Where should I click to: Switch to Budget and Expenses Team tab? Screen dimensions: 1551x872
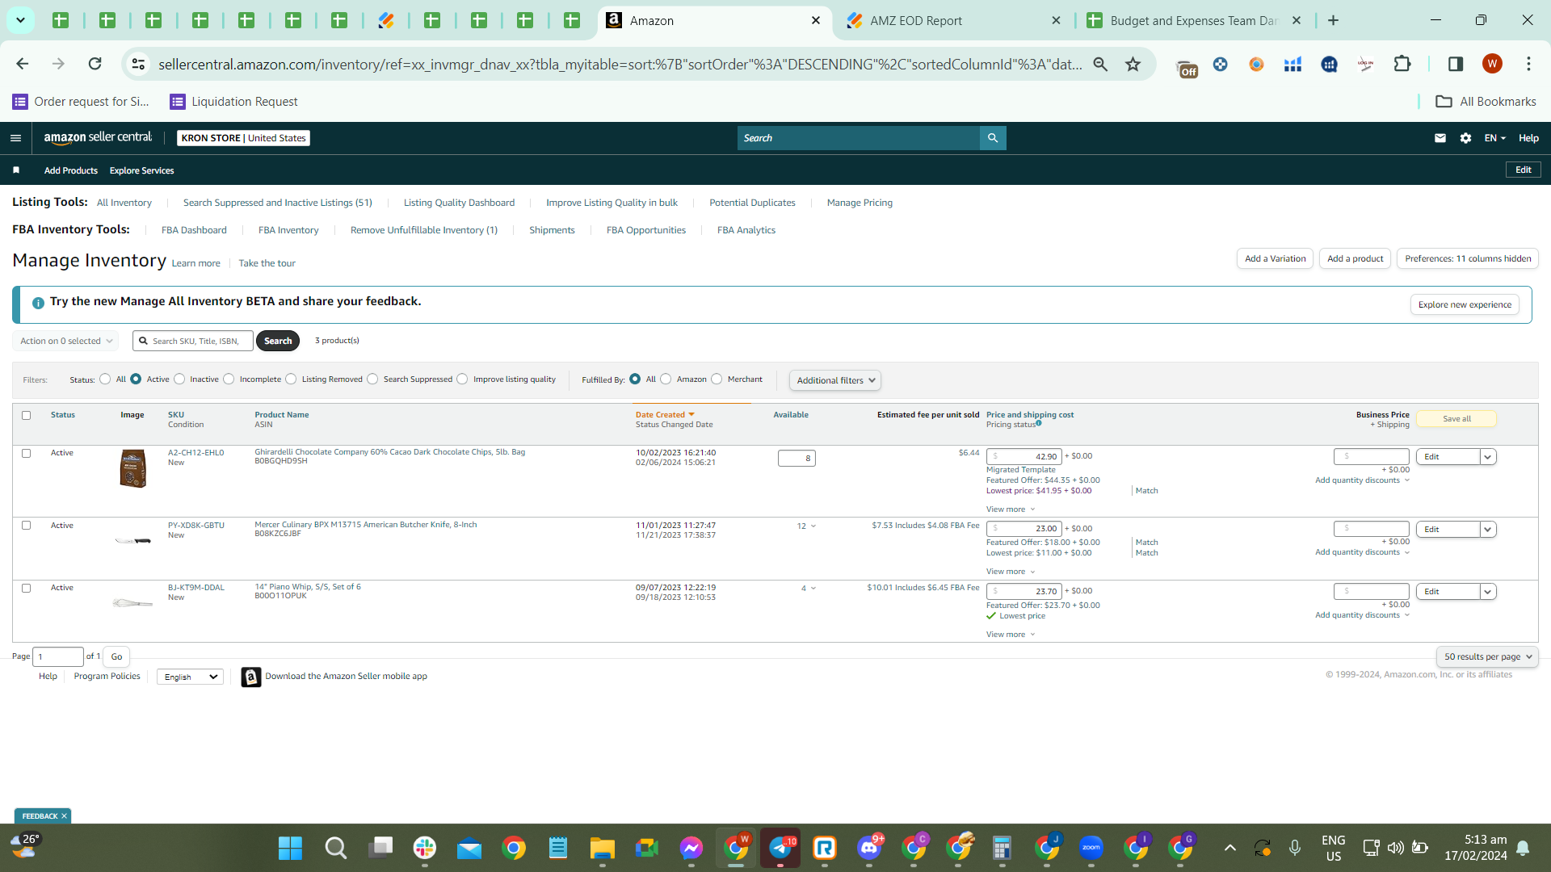point(1193,21)
